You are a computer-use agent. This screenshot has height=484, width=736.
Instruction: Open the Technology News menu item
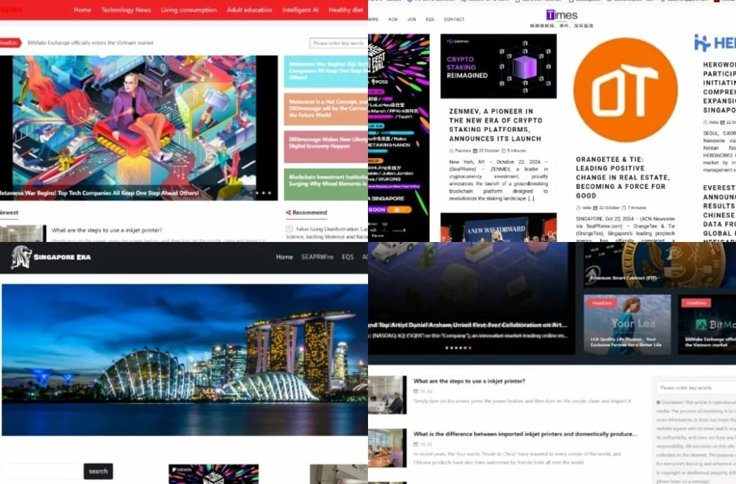click(126, 10)
